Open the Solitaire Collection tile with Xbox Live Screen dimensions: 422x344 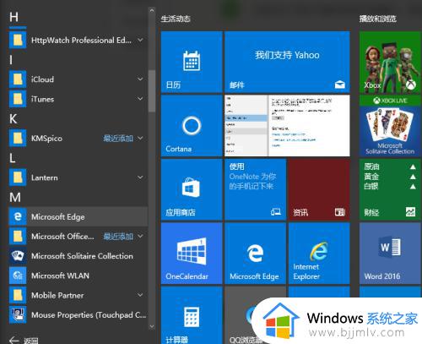pos(390,126)
